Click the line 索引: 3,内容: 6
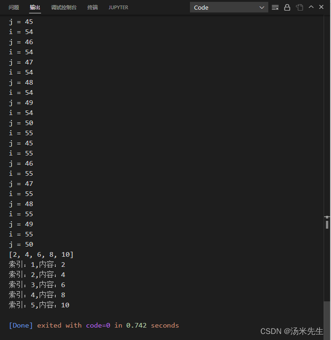The width and height of the screenshot is (331, 340). click(37, 285)
